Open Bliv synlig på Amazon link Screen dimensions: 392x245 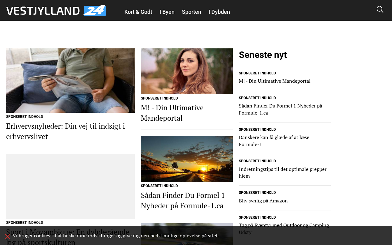pos(263,201)
